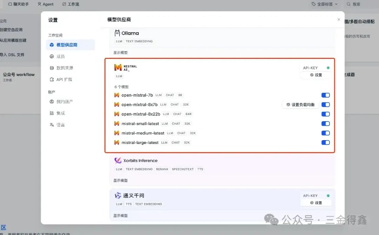Disable the open-mistral-7b model toggle
The width and height of the screenshot is (379, 235).
[x=325, y=95]
